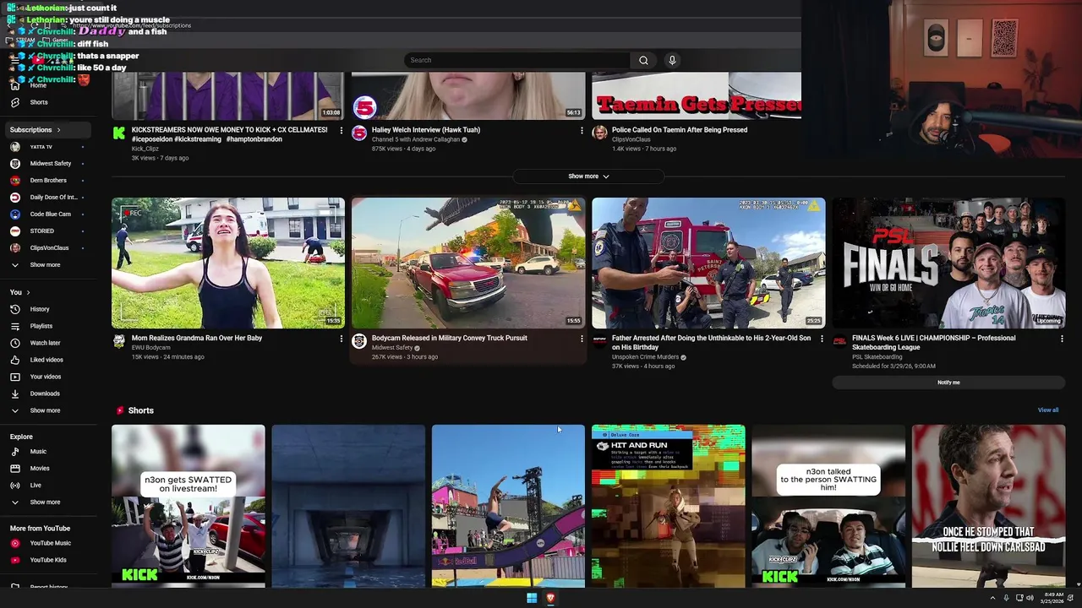1082x608 pixels.
Task: Click View all for Shorts
Action: (x=1048, y=410)
